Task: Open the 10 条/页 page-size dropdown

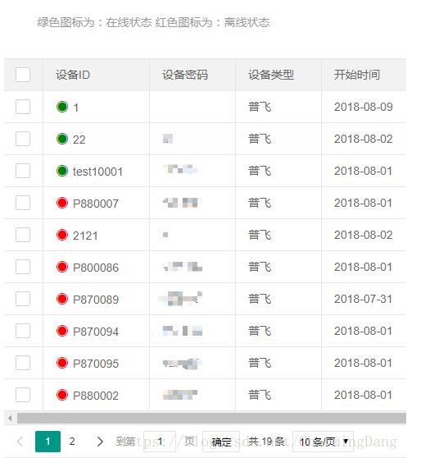Action: [323, 442]
